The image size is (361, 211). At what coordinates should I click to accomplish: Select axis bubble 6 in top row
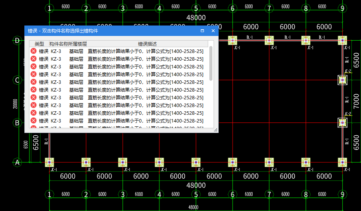233,9
